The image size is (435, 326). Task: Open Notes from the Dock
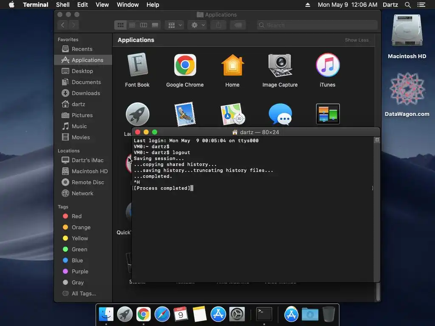tap(199, 314)
